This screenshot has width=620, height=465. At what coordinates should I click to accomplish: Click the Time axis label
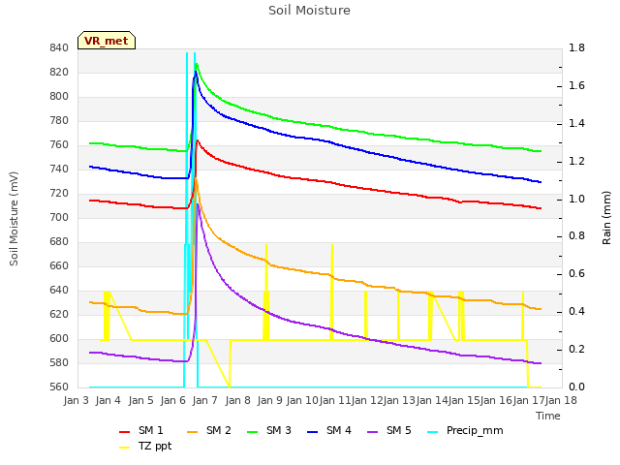548,416
